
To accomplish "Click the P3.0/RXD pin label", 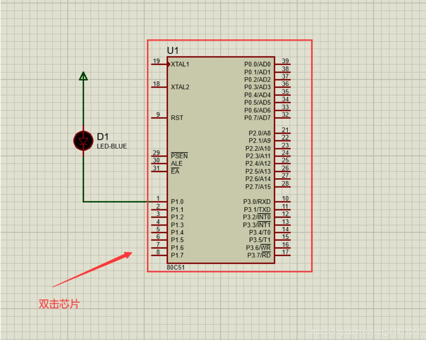I will click(257, 202).
